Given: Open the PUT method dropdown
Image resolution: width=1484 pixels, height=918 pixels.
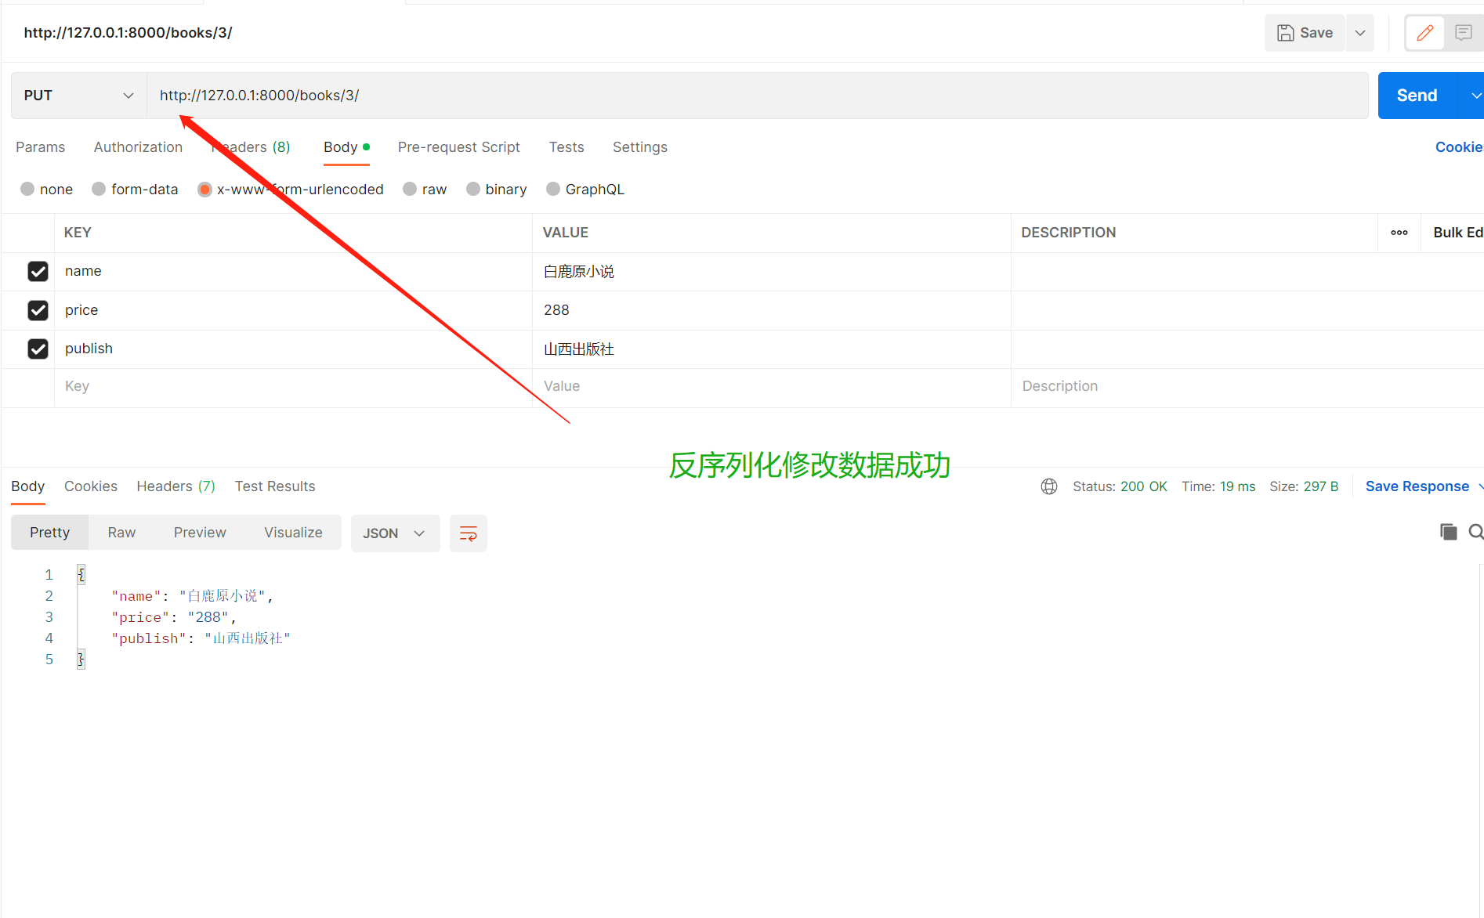Looking at the screenshot, I should click(78, 96).
